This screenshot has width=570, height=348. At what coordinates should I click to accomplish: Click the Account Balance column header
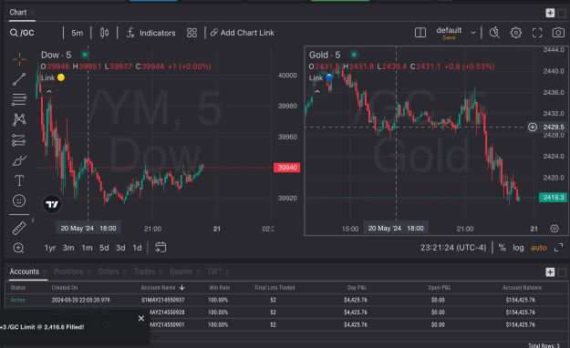522,287
